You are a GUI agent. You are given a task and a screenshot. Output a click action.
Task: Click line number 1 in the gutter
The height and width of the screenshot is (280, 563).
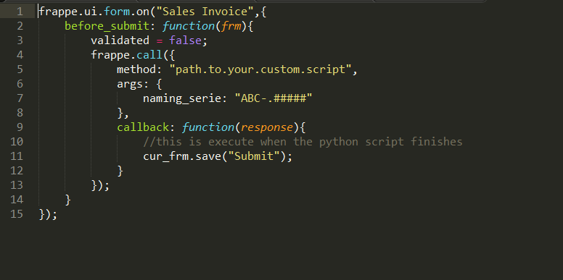coord(20,12)
